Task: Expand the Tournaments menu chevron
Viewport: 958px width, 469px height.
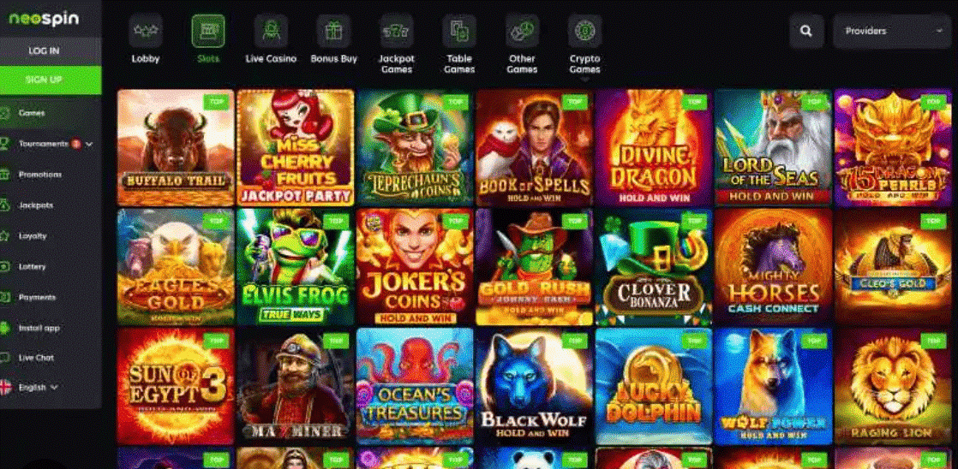Action: [x=89, y=145]
